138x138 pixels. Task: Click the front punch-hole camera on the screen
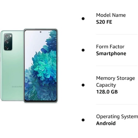tap(41, 32)
